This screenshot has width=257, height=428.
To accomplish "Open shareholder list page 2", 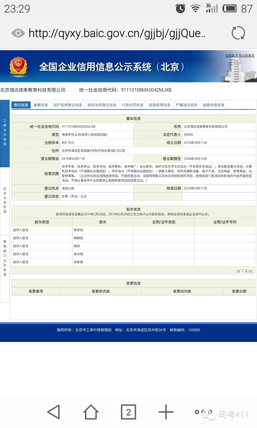I will tap(246, 271).
